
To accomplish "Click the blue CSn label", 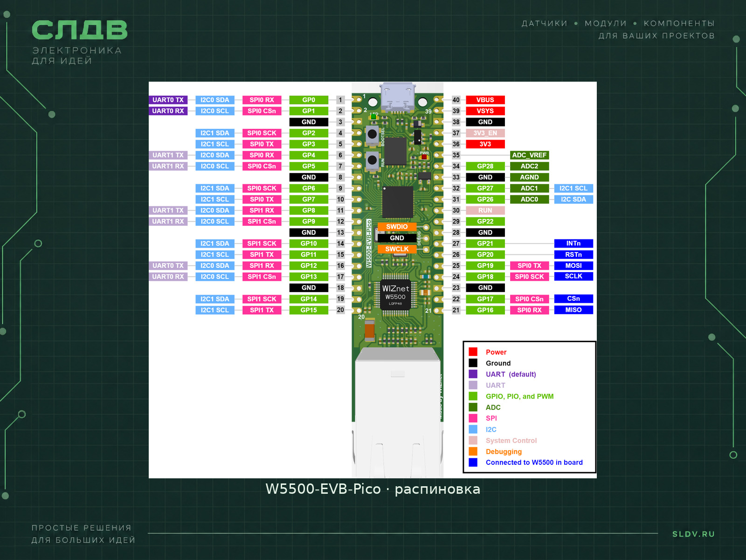I will (573, 299).
